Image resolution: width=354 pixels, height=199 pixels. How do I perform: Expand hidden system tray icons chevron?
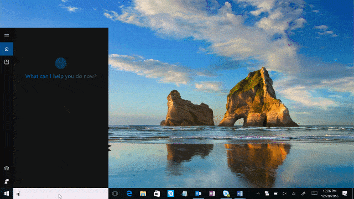click(258, 193)
